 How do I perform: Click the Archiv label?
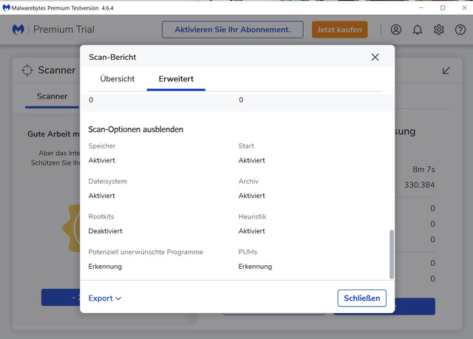(248, 182)
